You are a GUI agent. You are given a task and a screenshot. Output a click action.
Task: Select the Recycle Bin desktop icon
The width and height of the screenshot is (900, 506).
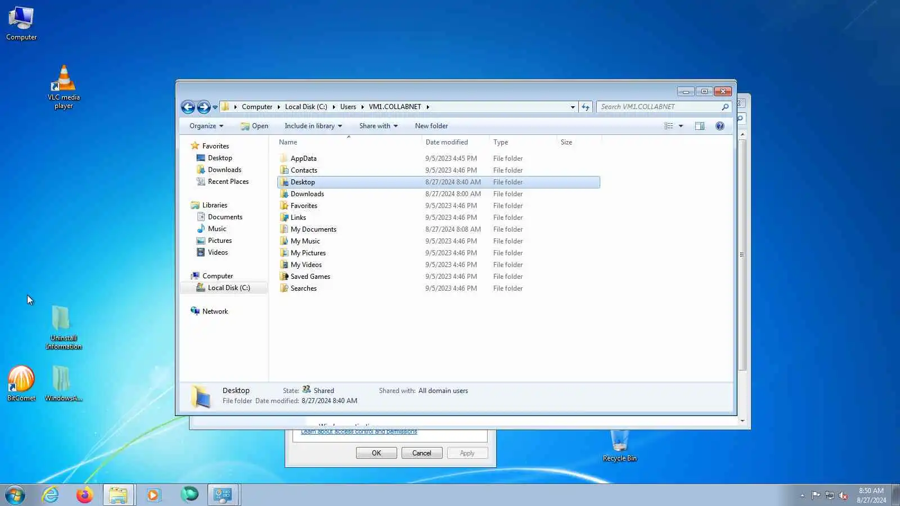pyautogui.click(x=619, y=446)
